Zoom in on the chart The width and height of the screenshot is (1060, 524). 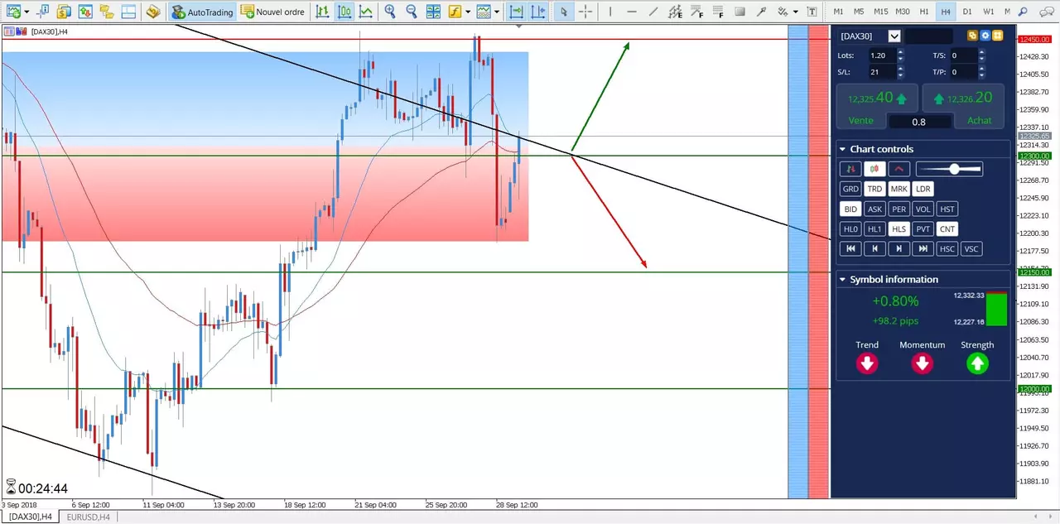tap(390, 12)
